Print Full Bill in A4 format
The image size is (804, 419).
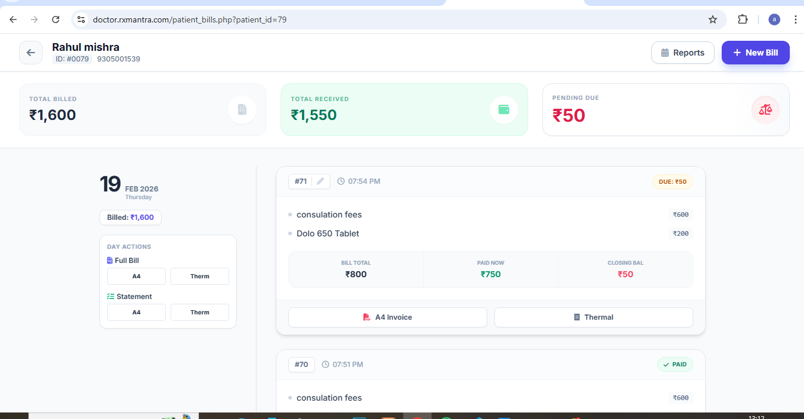(136, 276)
